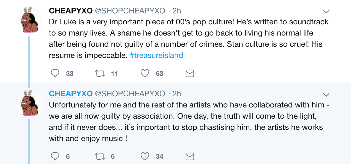
Task: Open the 2h timestamp of second tweet
Action: (177, 93)
